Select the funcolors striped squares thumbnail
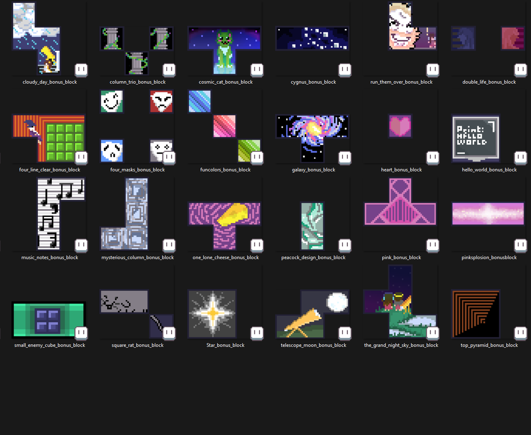This screenshot has height=435, width=531. [x=225, y=126]
